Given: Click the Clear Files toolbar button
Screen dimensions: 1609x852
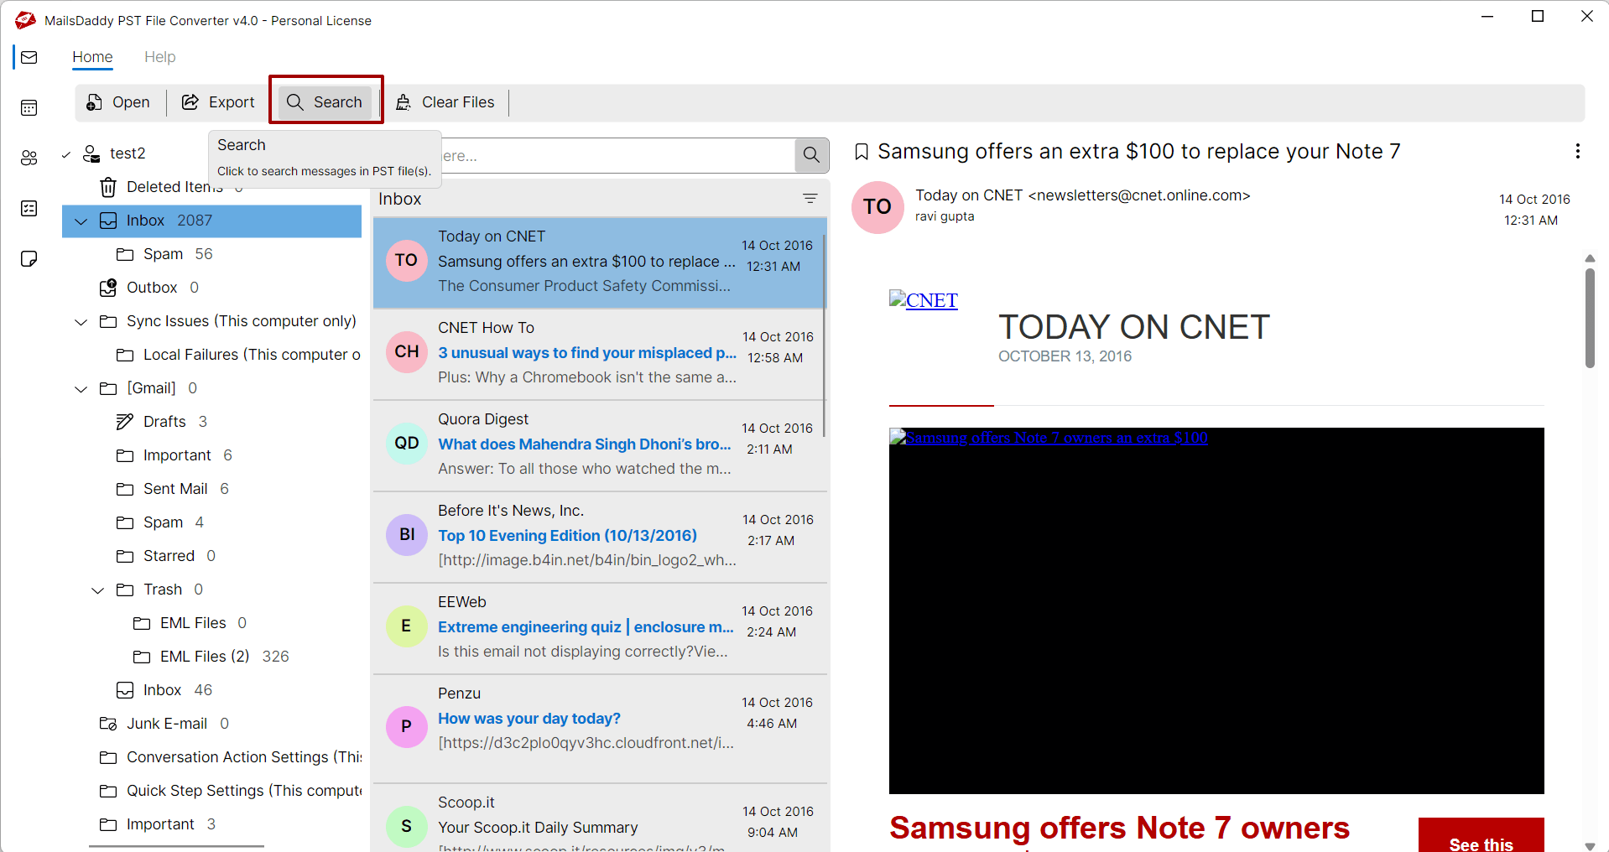Looking at the screenshot, I should [445, 102].
